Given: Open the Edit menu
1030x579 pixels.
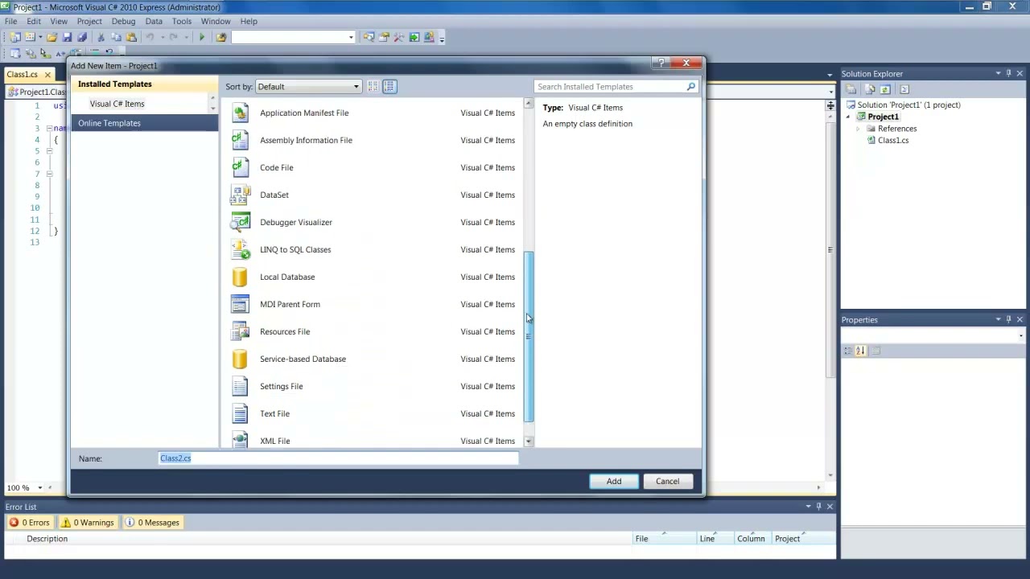Looking at the screenshot, I should tap(34, 22).
